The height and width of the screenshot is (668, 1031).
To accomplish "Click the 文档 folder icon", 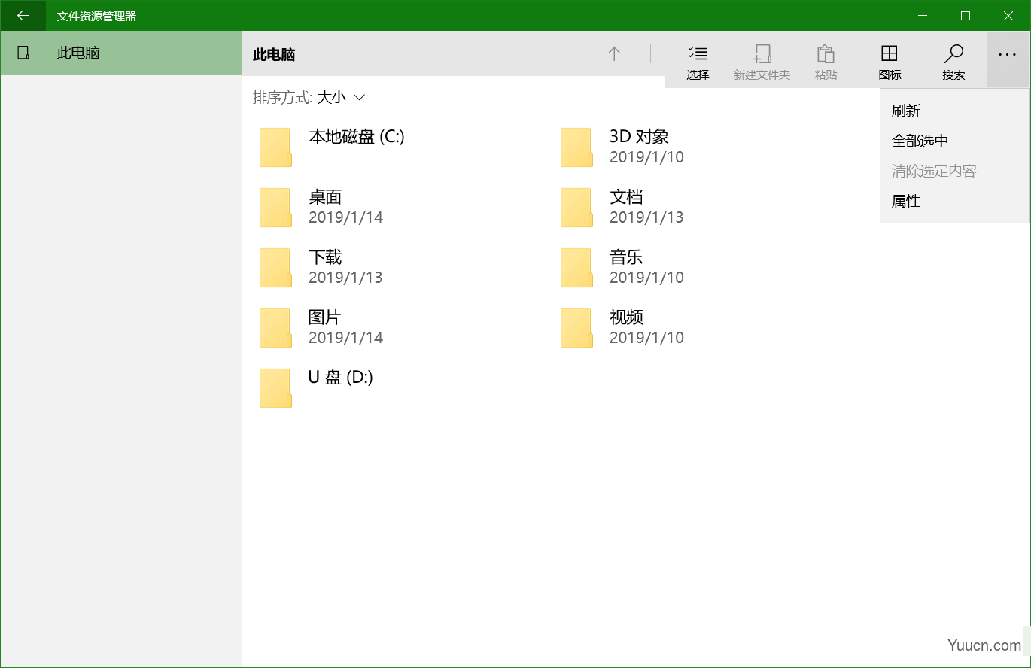I will click(576, 208).
